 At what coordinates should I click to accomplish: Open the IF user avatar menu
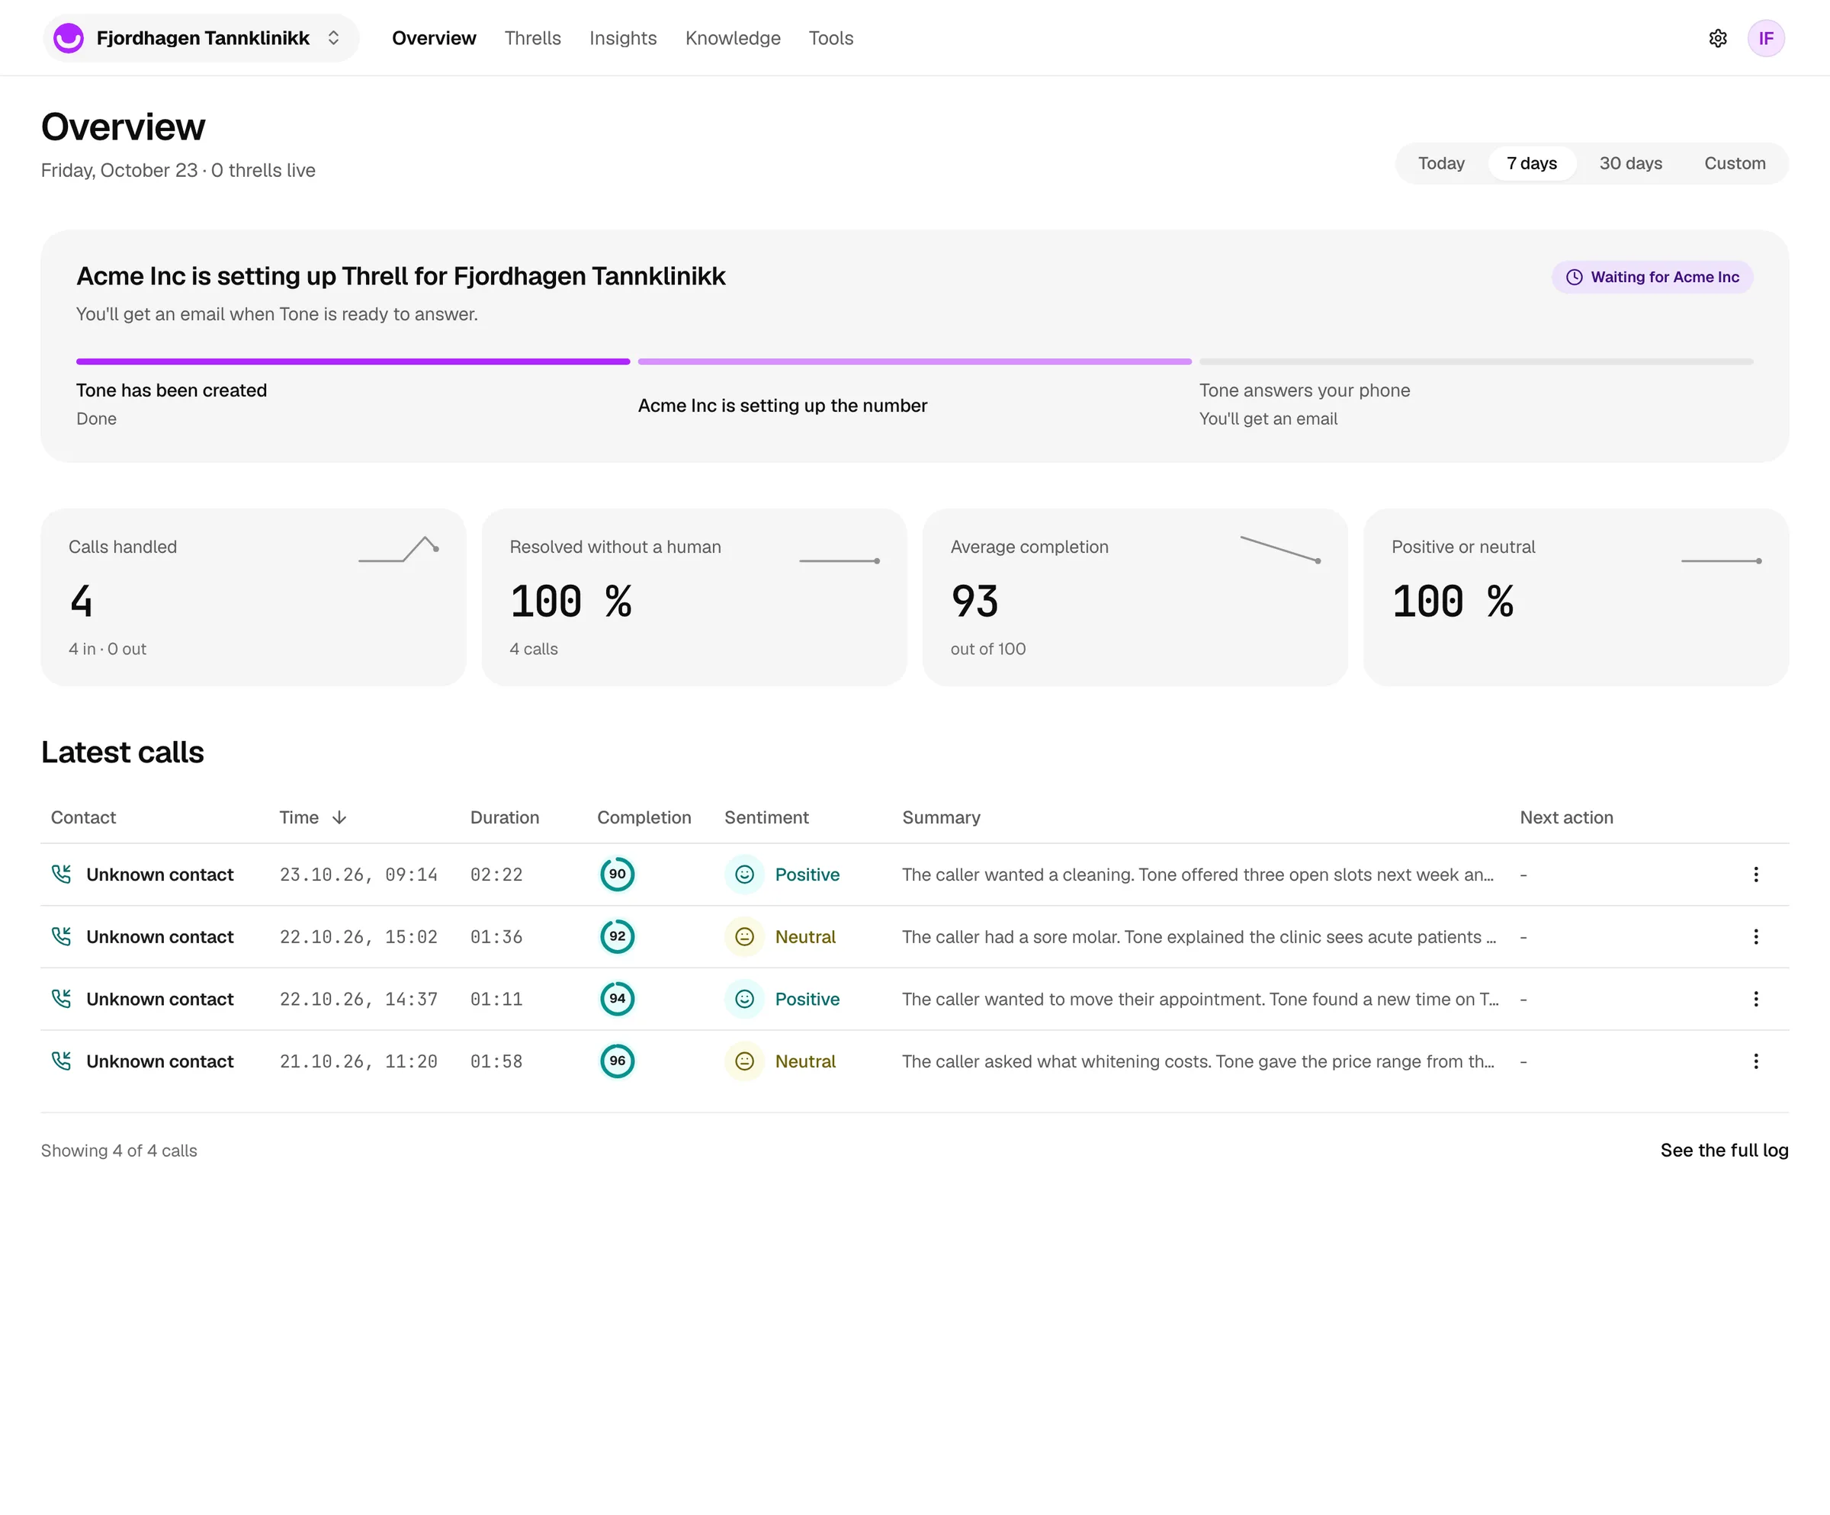click(x=1765, y=38)
